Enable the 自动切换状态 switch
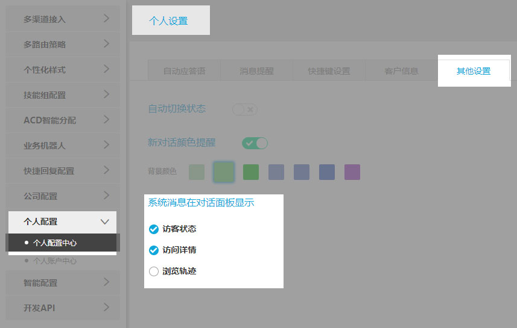 [x=245, y=109]
